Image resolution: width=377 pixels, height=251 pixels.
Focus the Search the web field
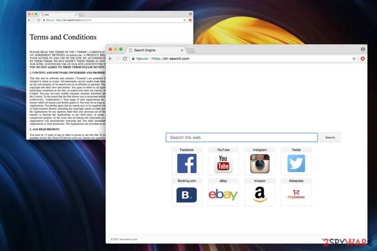[242, 137]
